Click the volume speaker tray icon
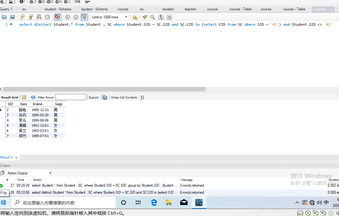The height and width of the screenshot is (216, 339). [x=319, y=203]
